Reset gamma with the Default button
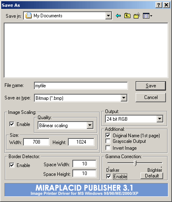The height and width of the screenshot is (202, 172). point(152,176)
